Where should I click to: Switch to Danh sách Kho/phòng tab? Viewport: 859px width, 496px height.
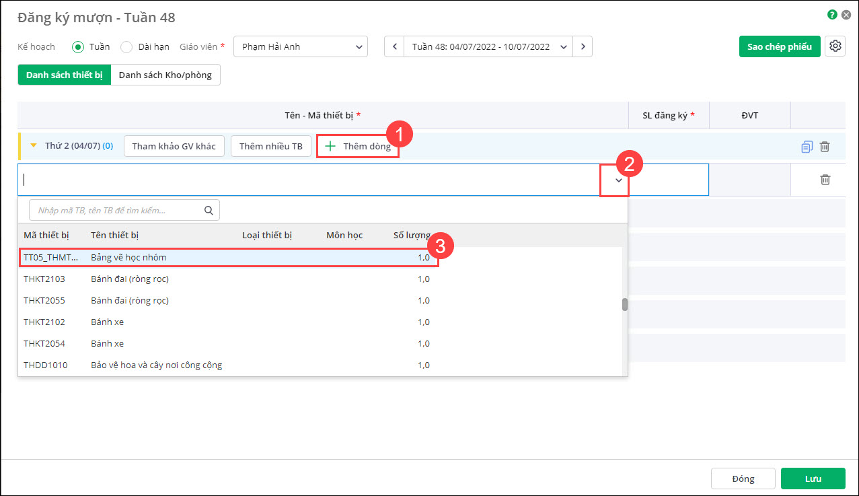click(165, 75)
